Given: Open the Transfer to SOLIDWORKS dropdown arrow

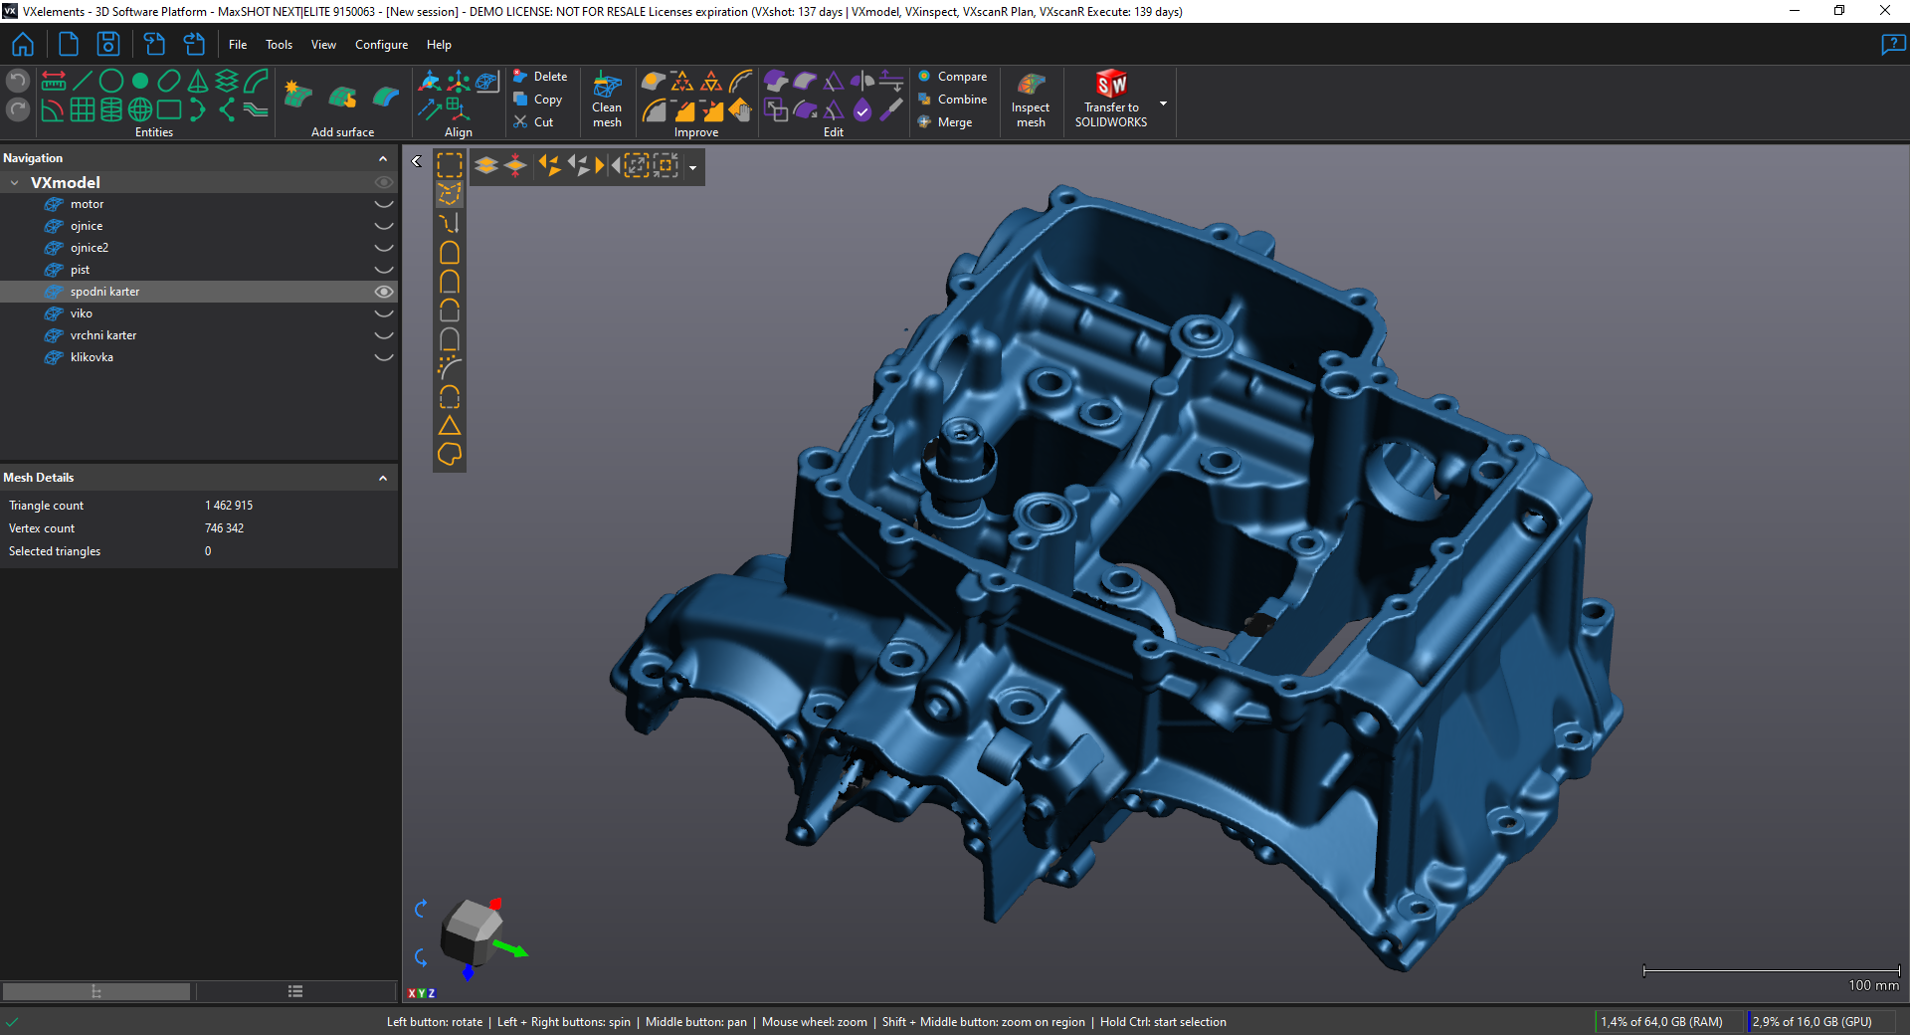Looking at the screenshot, I should click(1163, 103).
